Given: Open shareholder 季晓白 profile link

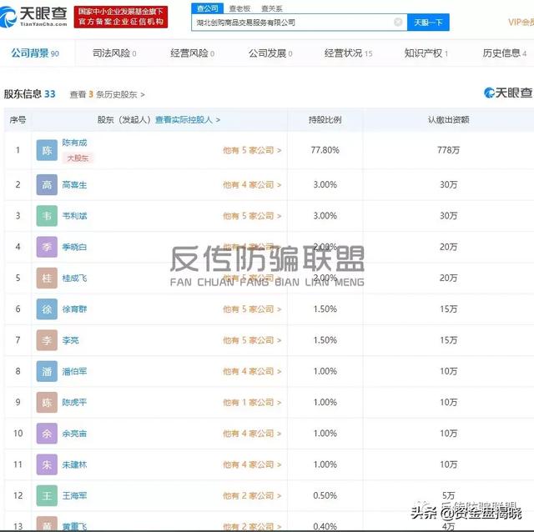Looking at the screenshot, I should pos(74,247).
